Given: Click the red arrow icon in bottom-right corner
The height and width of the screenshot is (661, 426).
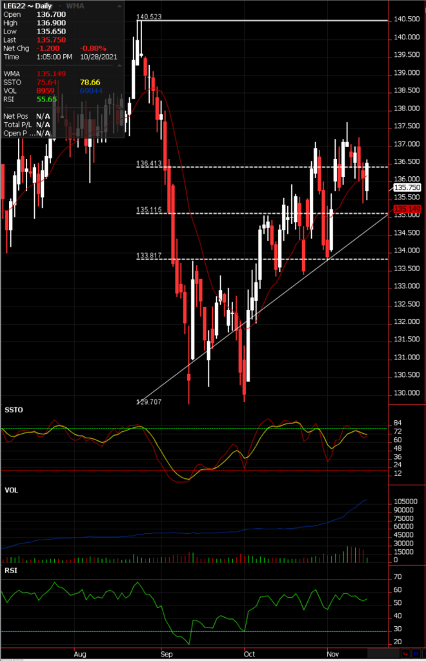Looking at the screenshot, I should tap(406, 655).
